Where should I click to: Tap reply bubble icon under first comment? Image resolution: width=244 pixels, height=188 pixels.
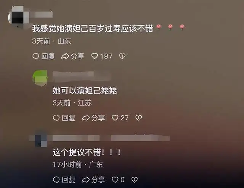[x=36, y=56]
